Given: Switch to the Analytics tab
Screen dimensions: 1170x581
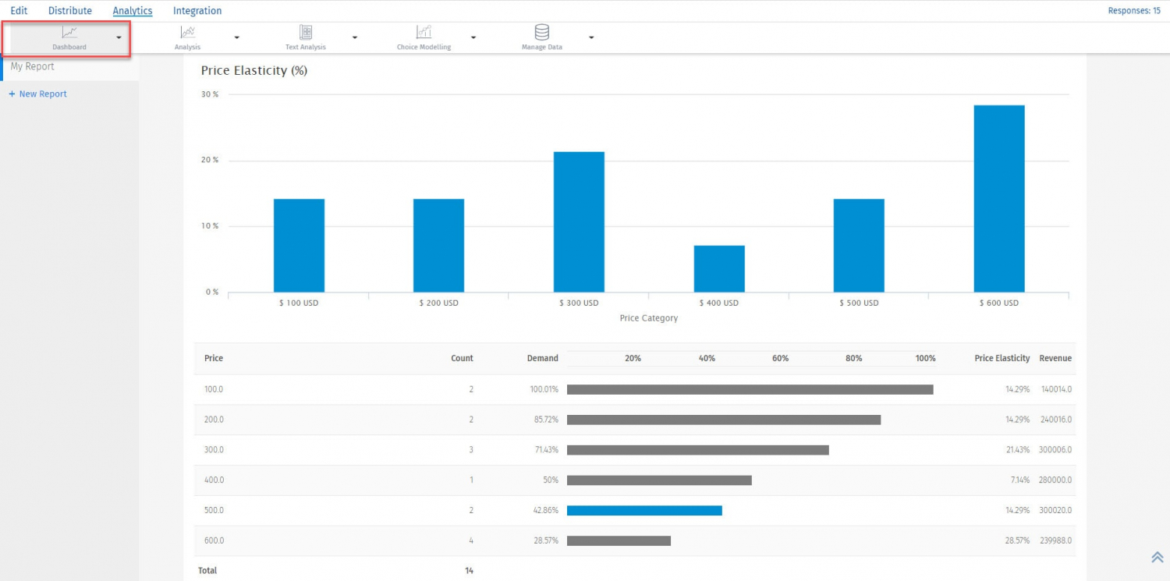Looking at the screenshot, I should tap(132, 10).
